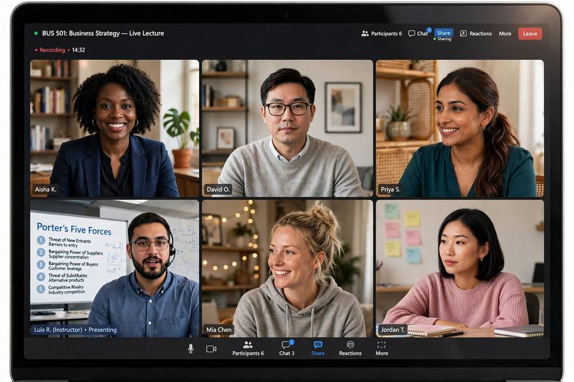Open More options in bottom toolbar
The height and width of the screenshot is (382, 574).
(x=381, y=348)
